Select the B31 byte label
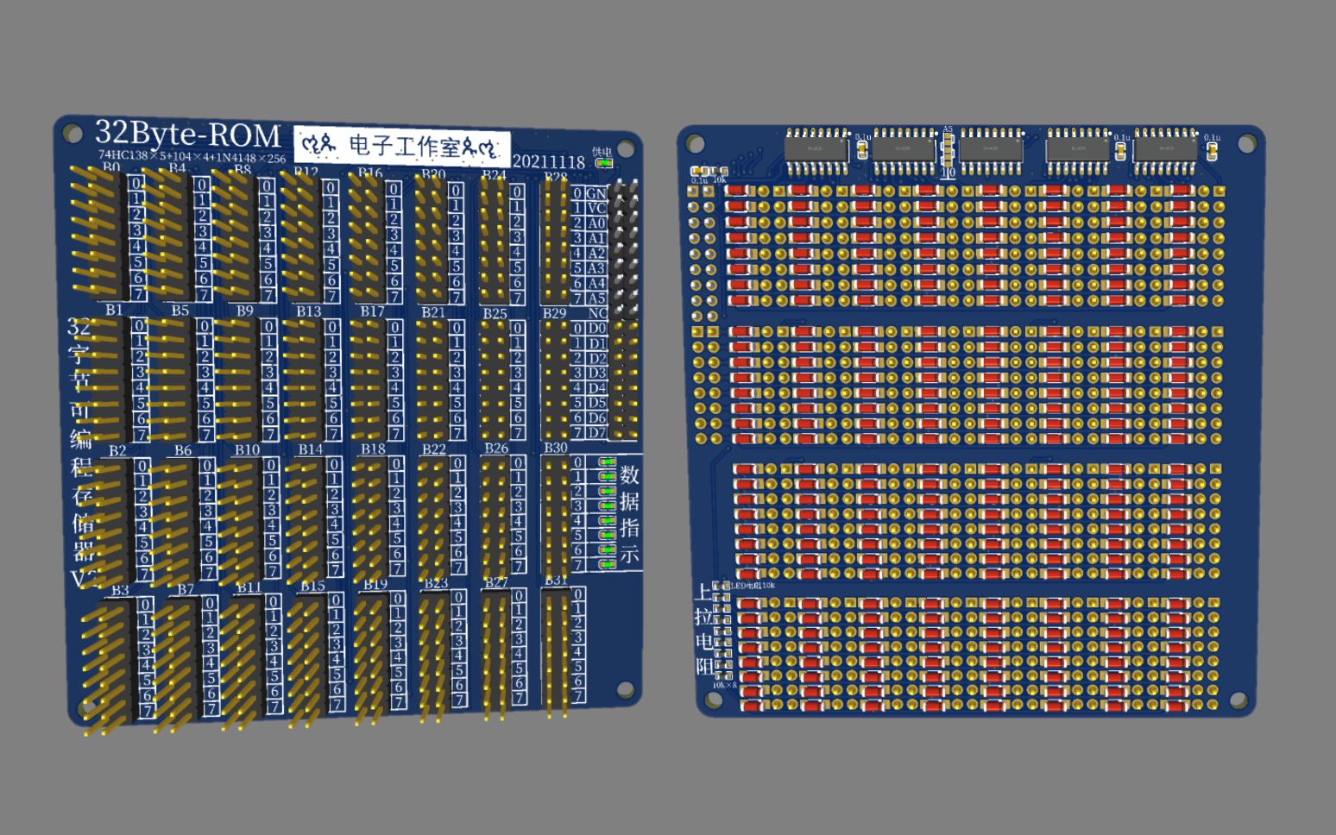The height and width of the screenshot is (835, 1336). click(x=555, y=581)
